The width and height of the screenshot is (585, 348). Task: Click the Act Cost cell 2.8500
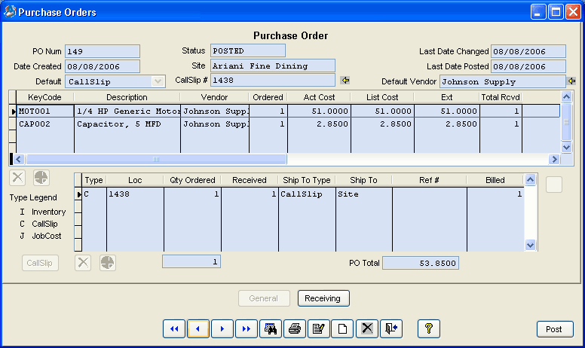[x=319, y=124]
